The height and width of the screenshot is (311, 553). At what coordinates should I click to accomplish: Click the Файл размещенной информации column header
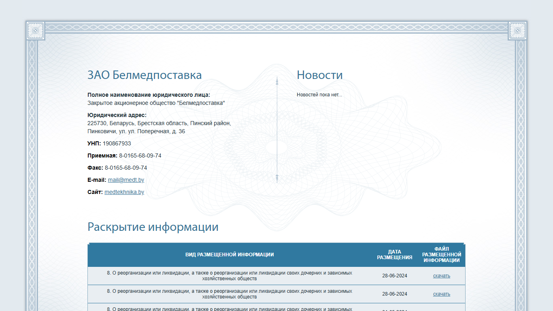click(x=442, y=255)
